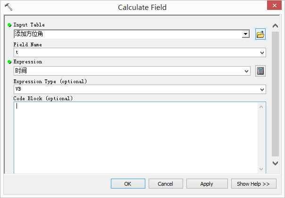Click the Code Block scrollbar down arrow
Screen dimensions: 285x198
point(261,169)
